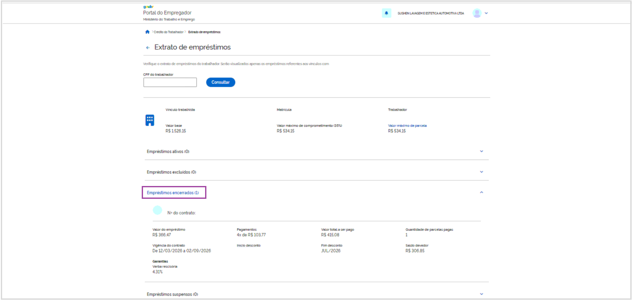Expand the user account chevron menu
632x301 pixels.
[486, 13]
